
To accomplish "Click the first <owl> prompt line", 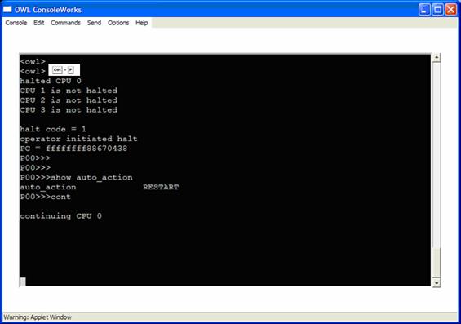I will (33, 62).
